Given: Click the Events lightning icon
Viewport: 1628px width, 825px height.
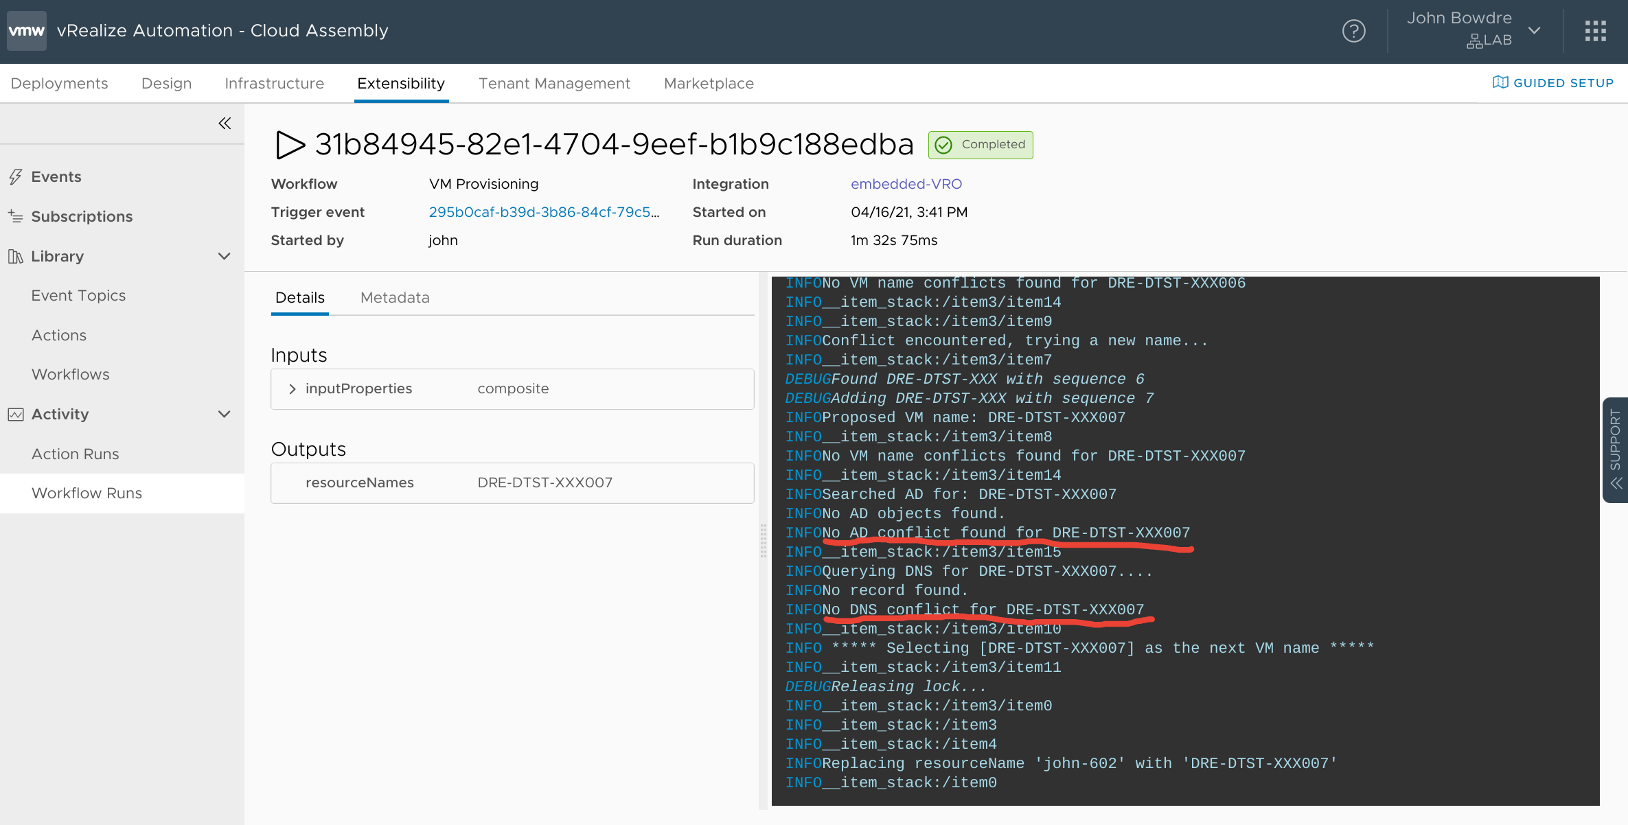Looking at the screenshot, I should coord(16,177).
